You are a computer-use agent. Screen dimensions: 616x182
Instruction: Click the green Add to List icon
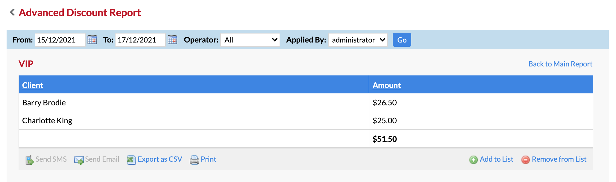coord(474,160)
